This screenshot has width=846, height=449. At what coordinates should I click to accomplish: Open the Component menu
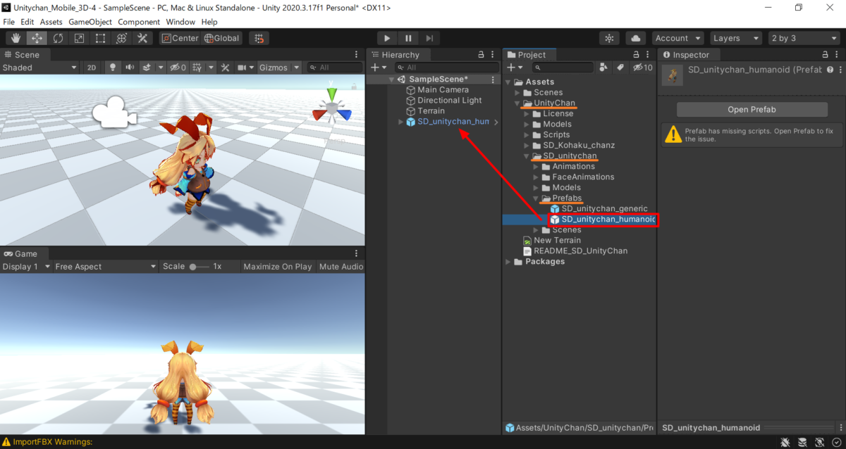coord(139,22)
